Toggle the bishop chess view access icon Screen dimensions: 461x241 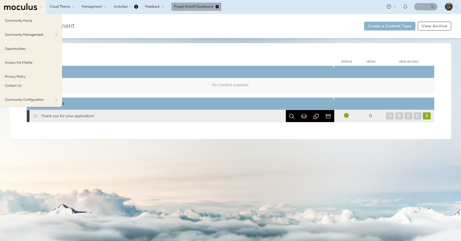(408, 116)
